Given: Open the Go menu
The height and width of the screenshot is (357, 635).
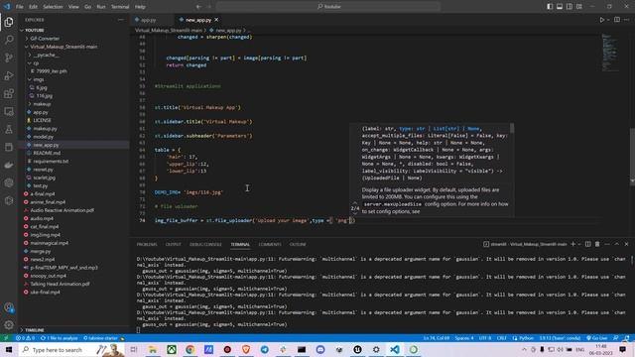Looking at the screenshot, I should coord(87,7).
